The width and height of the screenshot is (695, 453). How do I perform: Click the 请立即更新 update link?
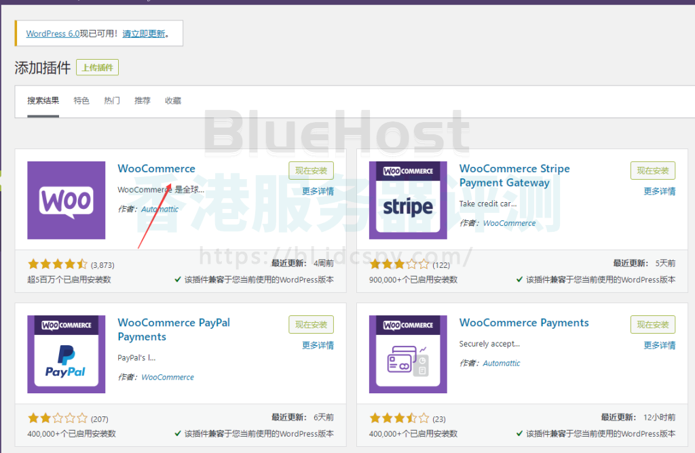tap(144, 34)
